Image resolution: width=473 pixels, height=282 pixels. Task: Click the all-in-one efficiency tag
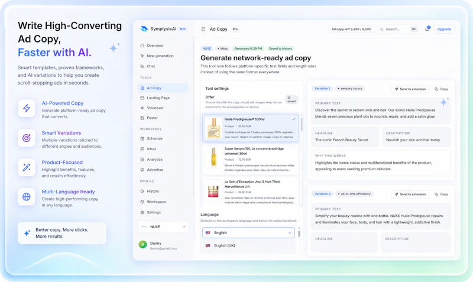tap(354, 194)
